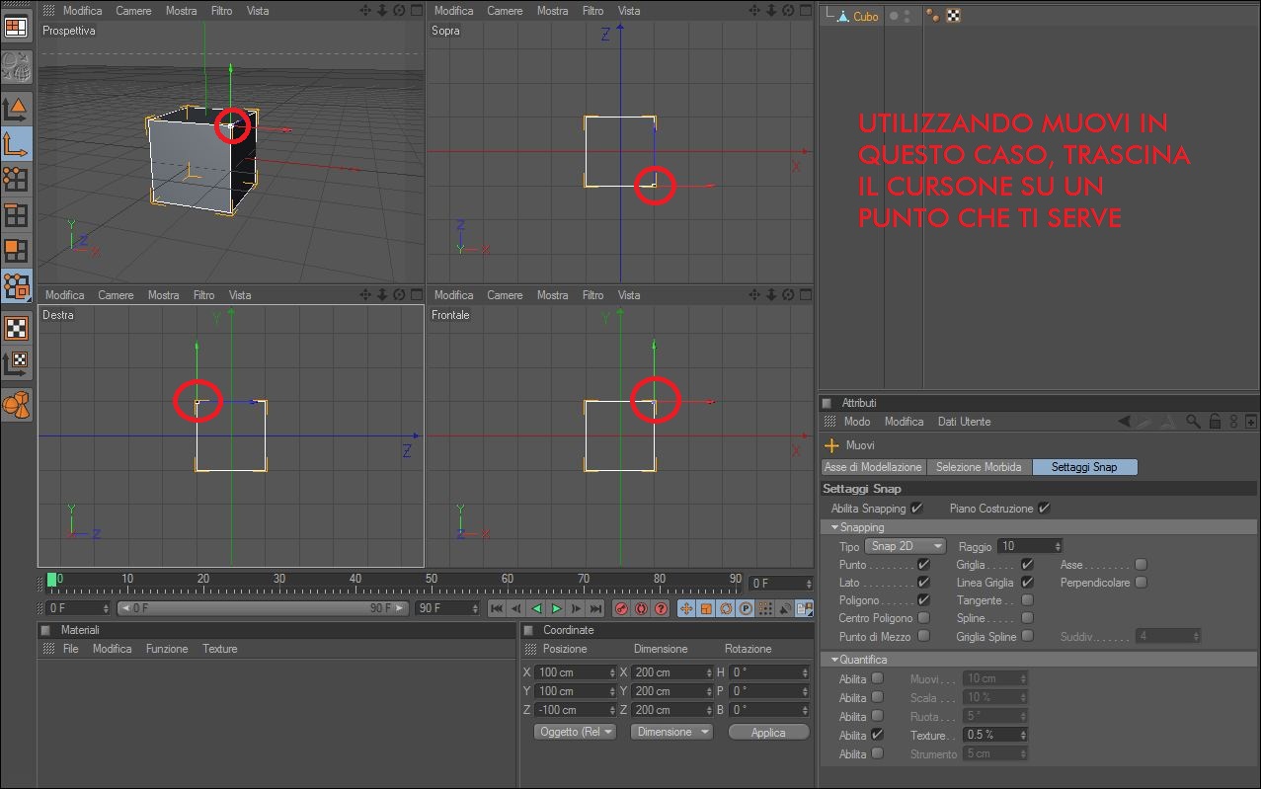Jump to the end of the animation
Viewport: 1261px width, 789px height.
tap(595, 608)
